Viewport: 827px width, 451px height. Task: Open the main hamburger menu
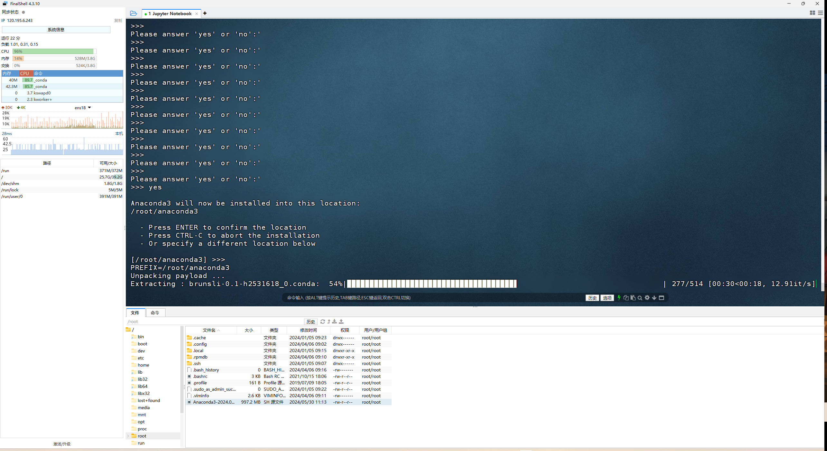pyautogui.click(x=821, y=13)
